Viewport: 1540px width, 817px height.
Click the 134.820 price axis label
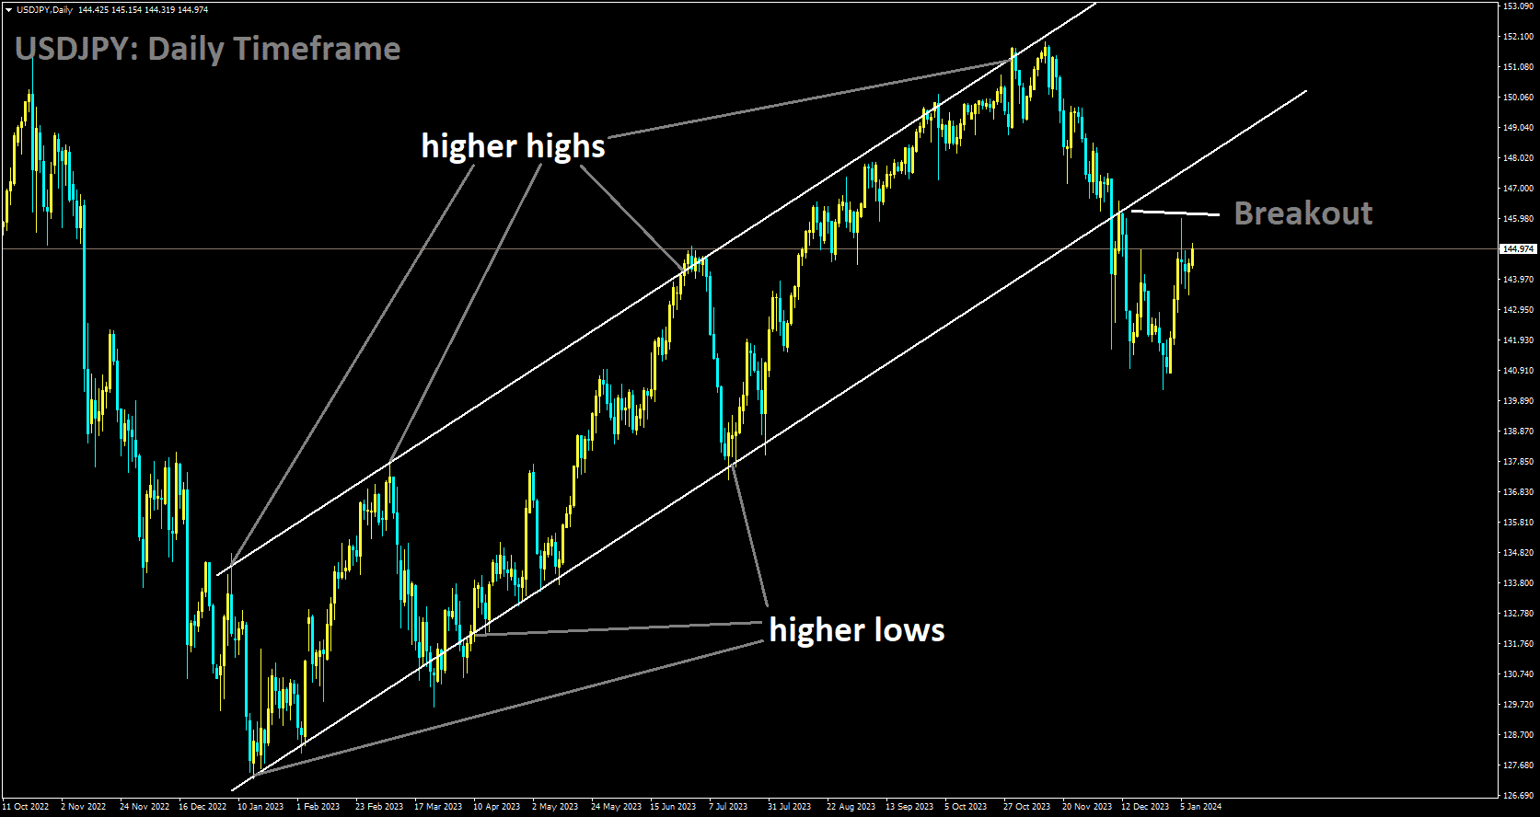click(x=1518, y=553)
